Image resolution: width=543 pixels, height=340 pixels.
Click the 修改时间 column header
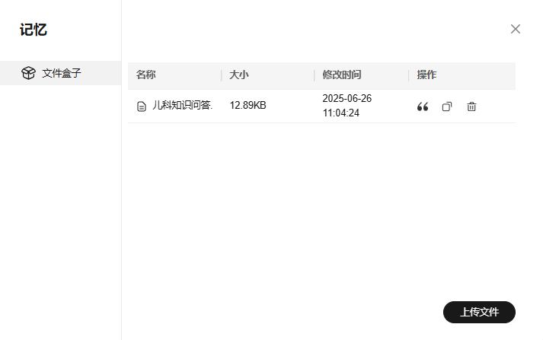click(342, 75)
